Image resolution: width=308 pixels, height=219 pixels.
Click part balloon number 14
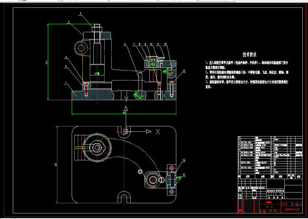[x=184, y=160]
